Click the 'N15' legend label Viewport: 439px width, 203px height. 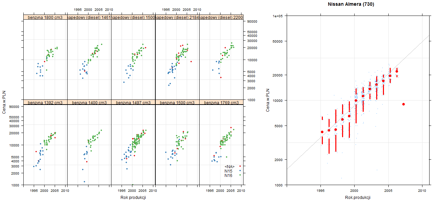click(229, 171)
